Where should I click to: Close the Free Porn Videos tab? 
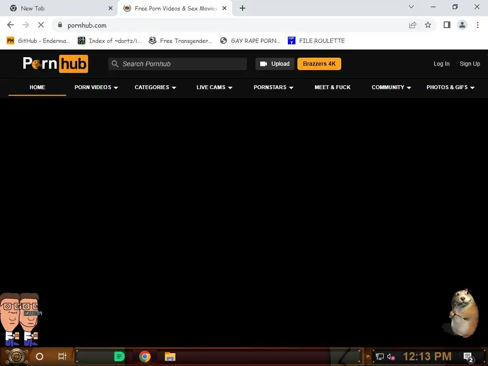(224, 9)
